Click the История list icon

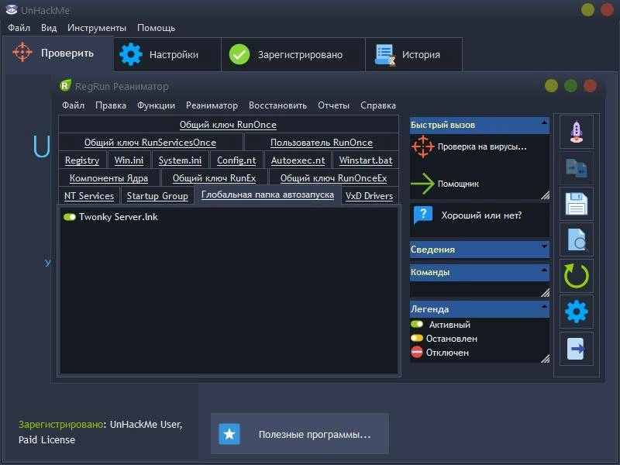[x=384, y=54]
